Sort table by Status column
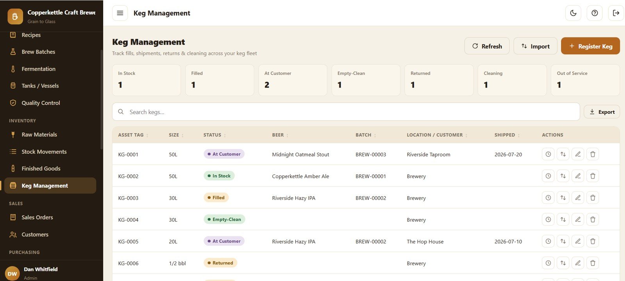Viewport: 625px width, 281px height. [x=214, y=135]
